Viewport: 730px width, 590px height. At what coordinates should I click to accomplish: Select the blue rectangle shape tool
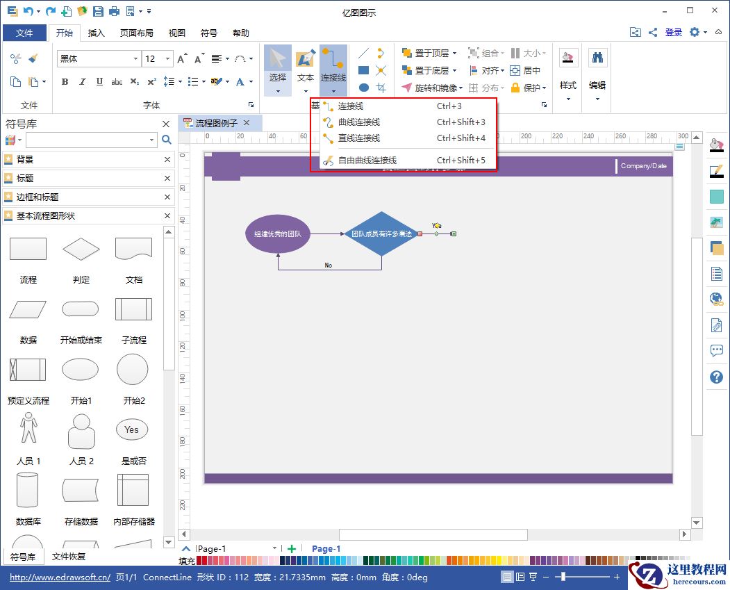[363, 70]
